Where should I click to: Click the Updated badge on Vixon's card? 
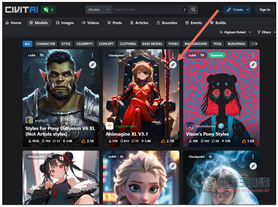pos(217,55)
